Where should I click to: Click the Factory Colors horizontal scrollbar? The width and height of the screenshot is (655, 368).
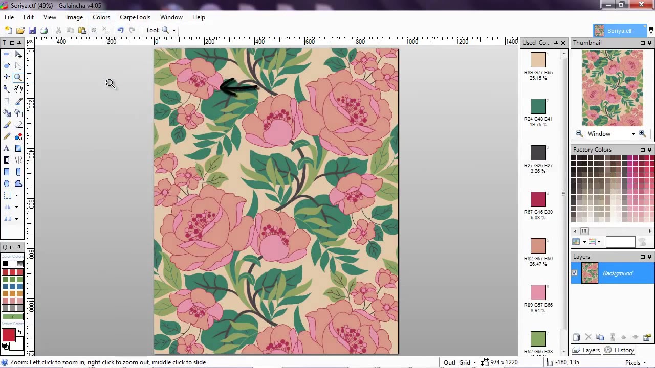(613, 231)
